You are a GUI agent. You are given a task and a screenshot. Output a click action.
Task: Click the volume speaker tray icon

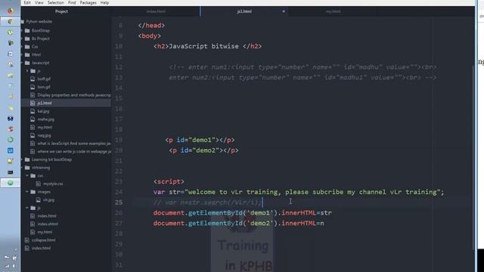[x=14, y=266]
